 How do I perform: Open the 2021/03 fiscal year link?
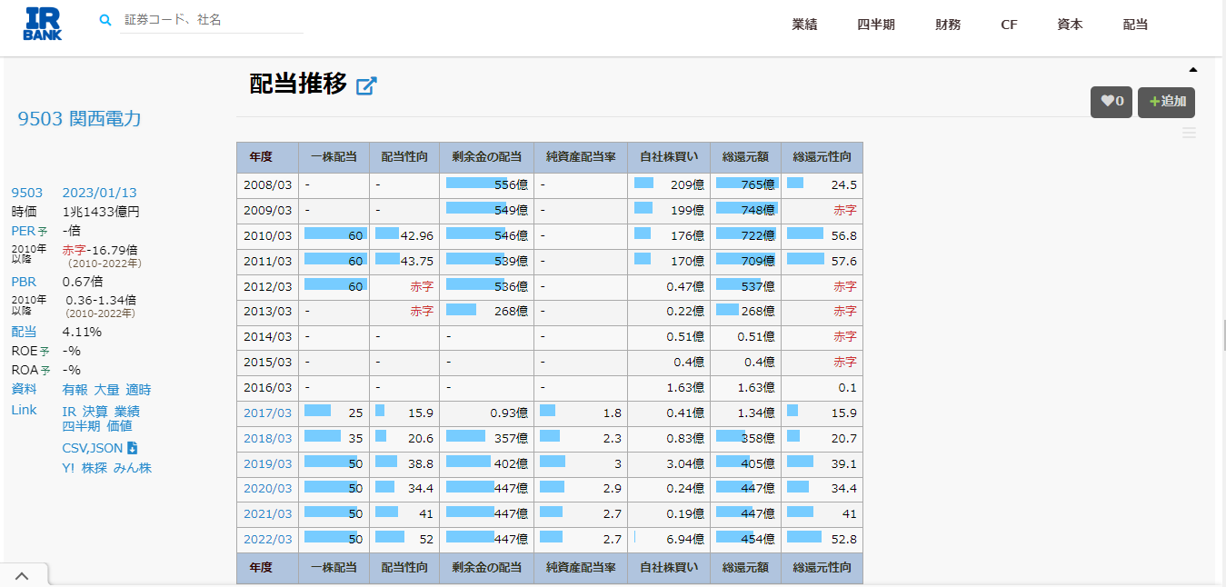tap(268, 514)
